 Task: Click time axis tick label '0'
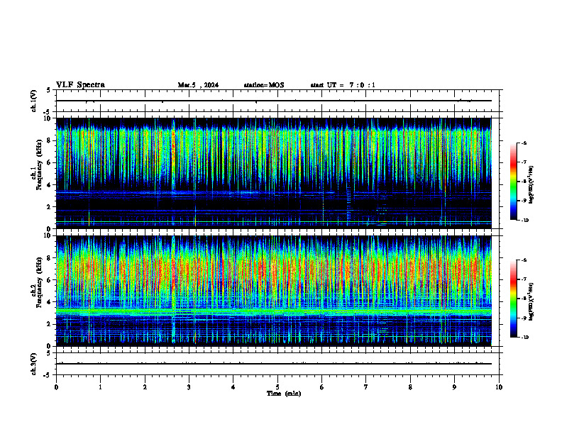pos(56,387)
